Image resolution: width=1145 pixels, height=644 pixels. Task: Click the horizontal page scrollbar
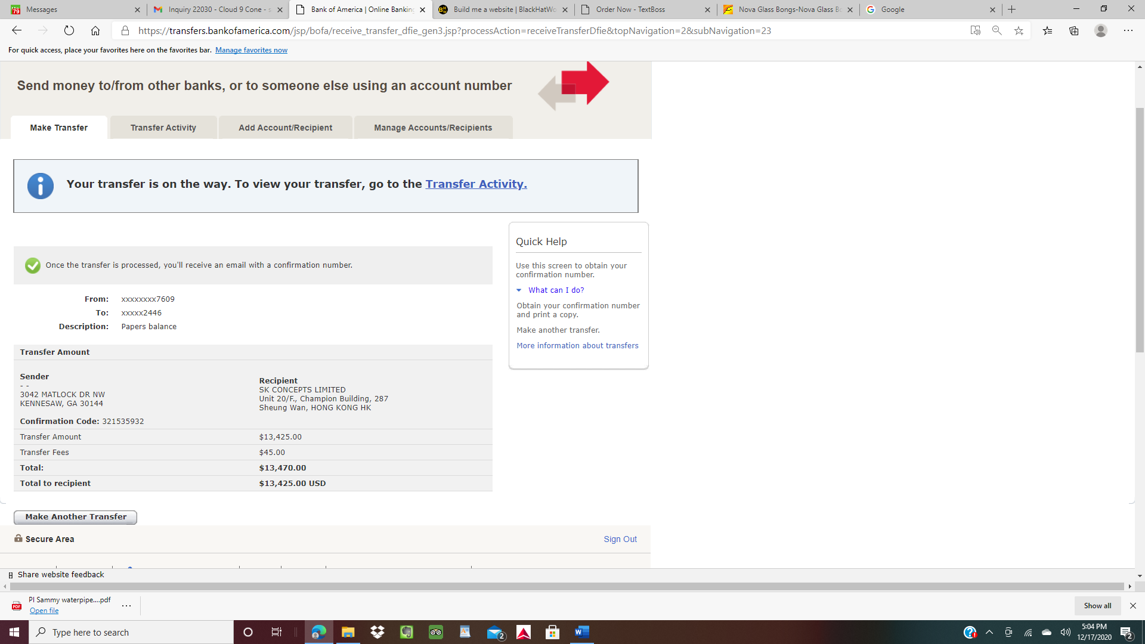(x=567, y=587)
